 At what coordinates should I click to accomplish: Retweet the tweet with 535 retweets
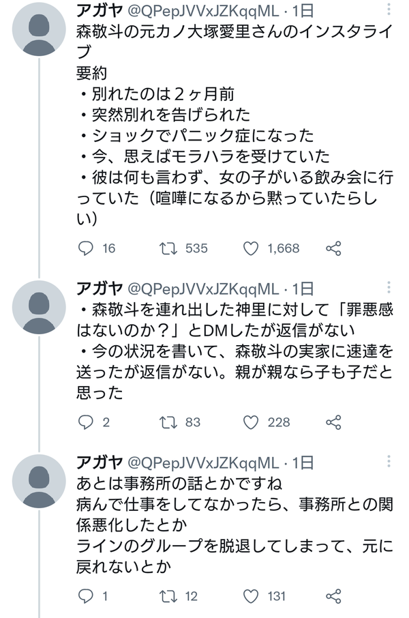tap(166, 248)
